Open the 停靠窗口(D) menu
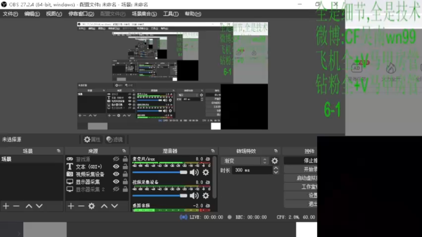 pyautogui.click(x=81, y=14)
